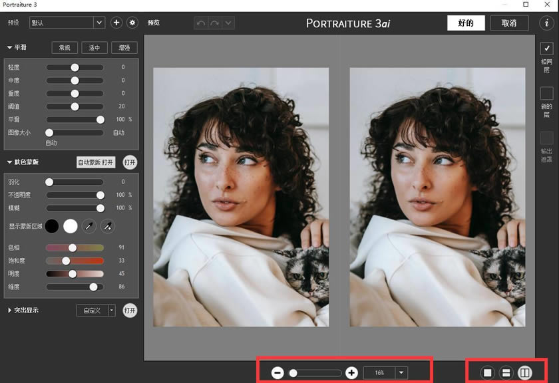This screenshot has height=383, width=559.
Task: Cancel edits with the 取消 button
Action: click(x=509, y=22)
